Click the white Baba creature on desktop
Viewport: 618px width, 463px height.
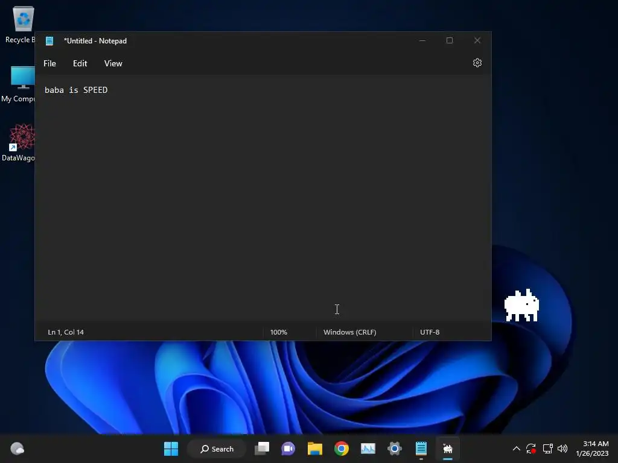click(521, 306)
